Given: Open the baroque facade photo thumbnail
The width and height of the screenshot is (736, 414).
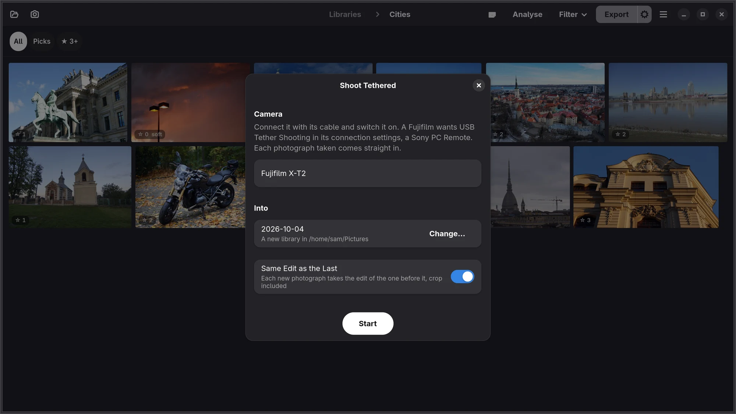Looking at the screenshot, I should click(646, 187).
